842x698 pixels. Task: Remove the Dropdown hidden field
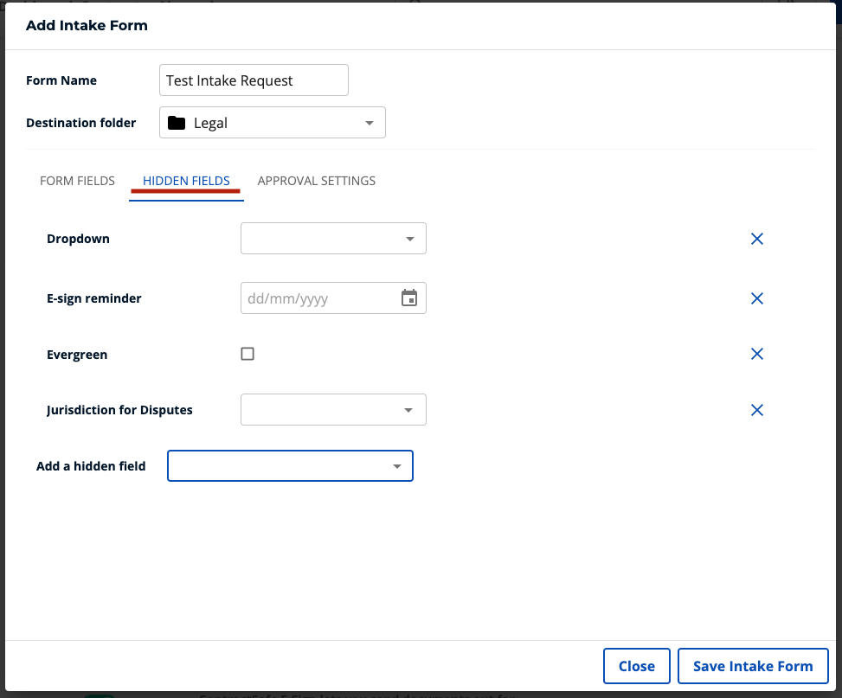tap(757, 239)
